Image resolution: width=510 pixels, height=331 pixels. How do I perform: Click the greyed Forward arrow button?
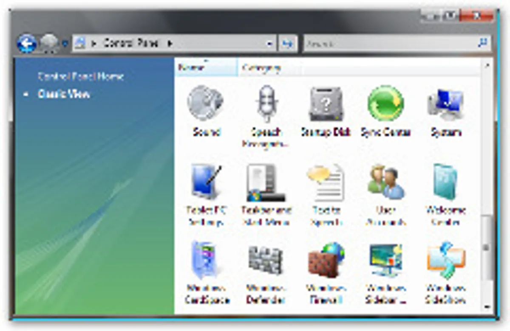(49, 43)
